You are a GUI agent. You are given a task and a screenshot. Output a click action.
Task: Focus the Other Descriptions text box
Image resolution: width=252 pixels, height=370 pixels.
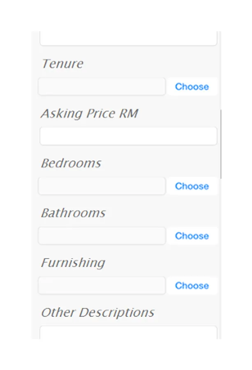128,333
